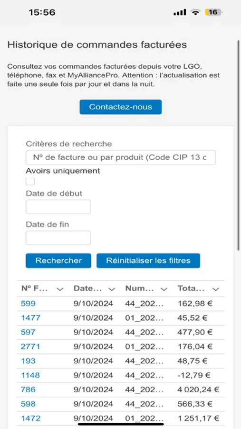Image resolution: width=241 pixels, height=429 pixels.
Task: Click the 44_202... cell in row 597
Action: click(145, 332)
